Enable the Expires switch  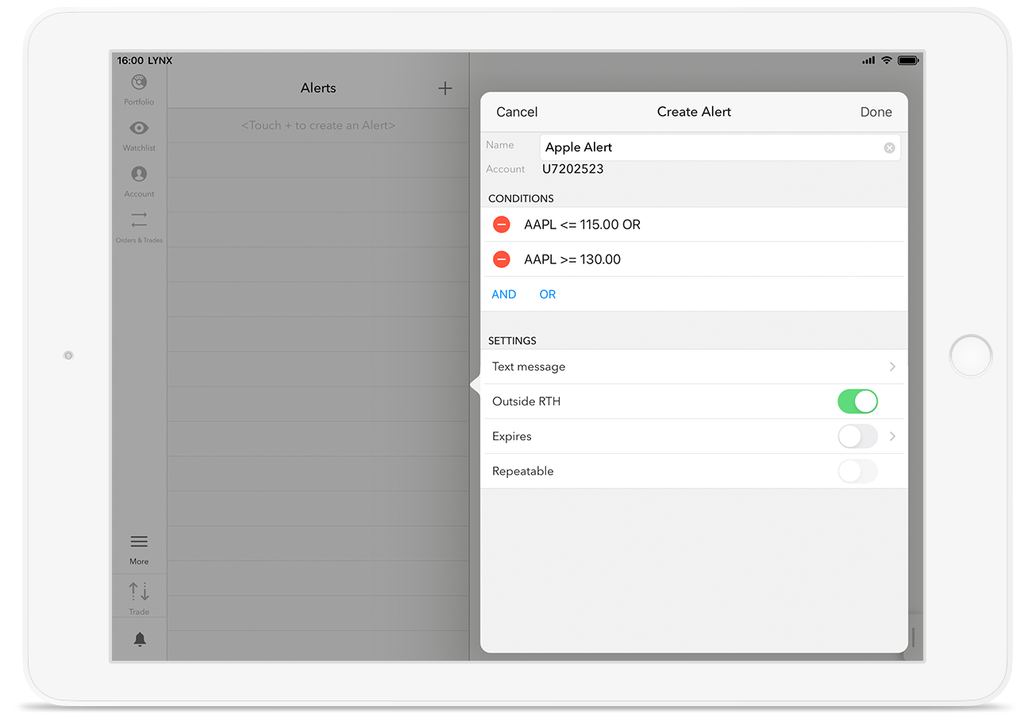click(857, 436)
